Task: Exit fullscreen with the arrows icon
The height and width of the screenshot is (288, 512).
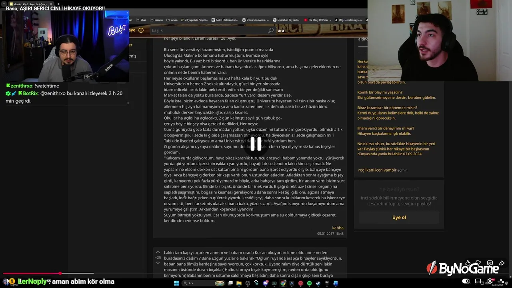Action: coord(503,282)
